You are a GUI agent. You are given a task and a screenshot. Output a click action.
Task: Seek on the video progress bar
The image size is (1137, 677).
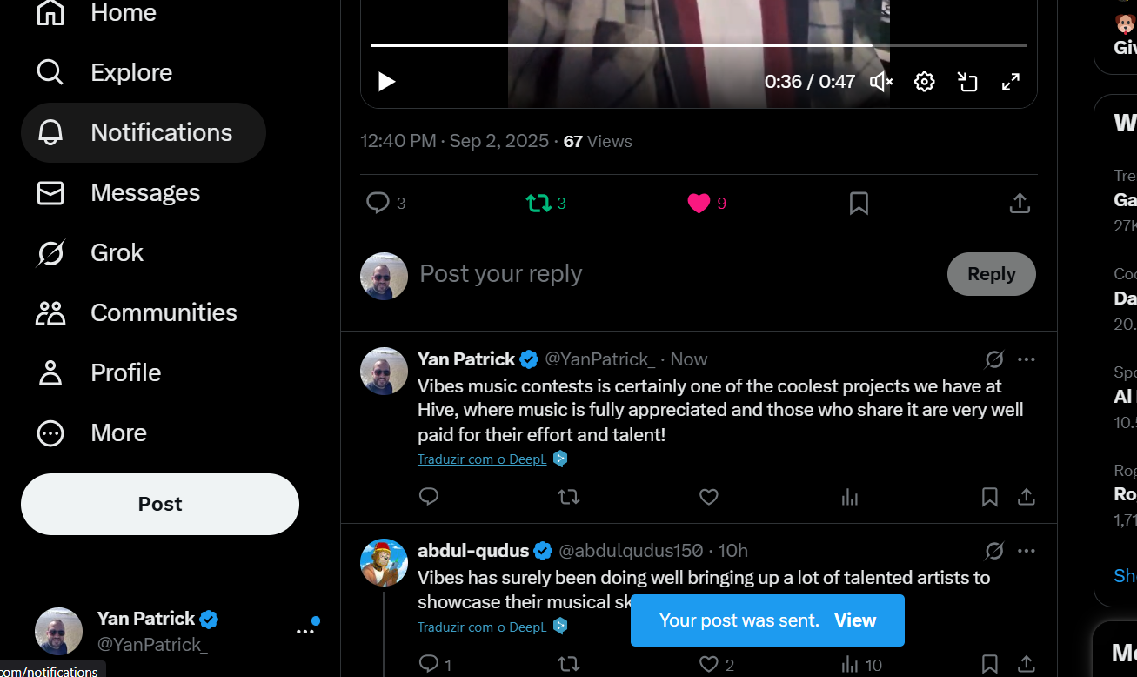coord(699,45)
